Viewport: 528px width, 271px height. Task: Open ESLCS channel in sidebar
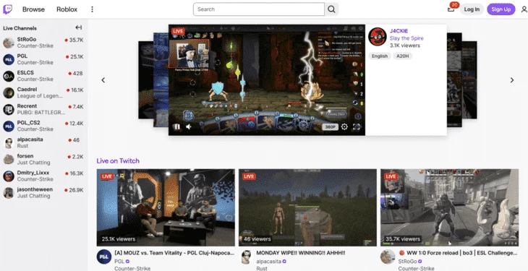pos(43,76)
